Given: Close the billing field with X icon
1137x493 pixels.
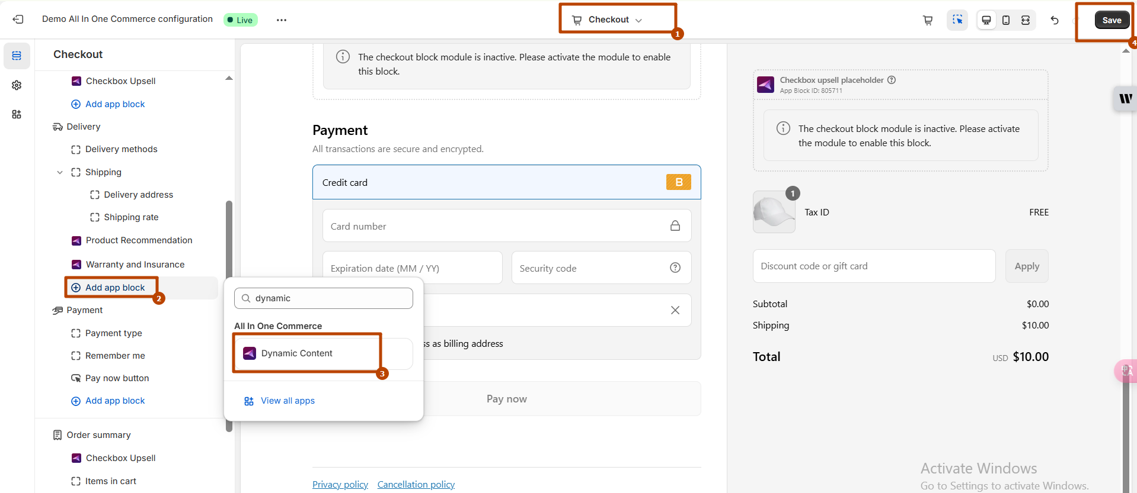Looking at the screenshot, I should pyautogui.click(x=675, y=310).
